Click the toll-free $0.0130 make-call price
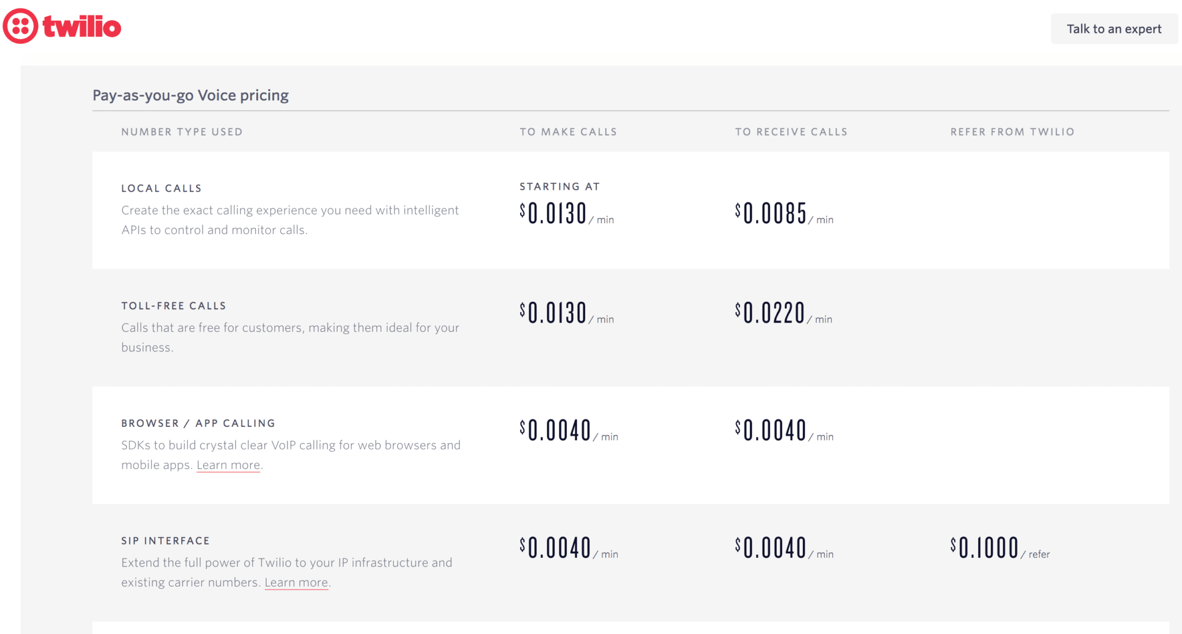 point(567,313)
